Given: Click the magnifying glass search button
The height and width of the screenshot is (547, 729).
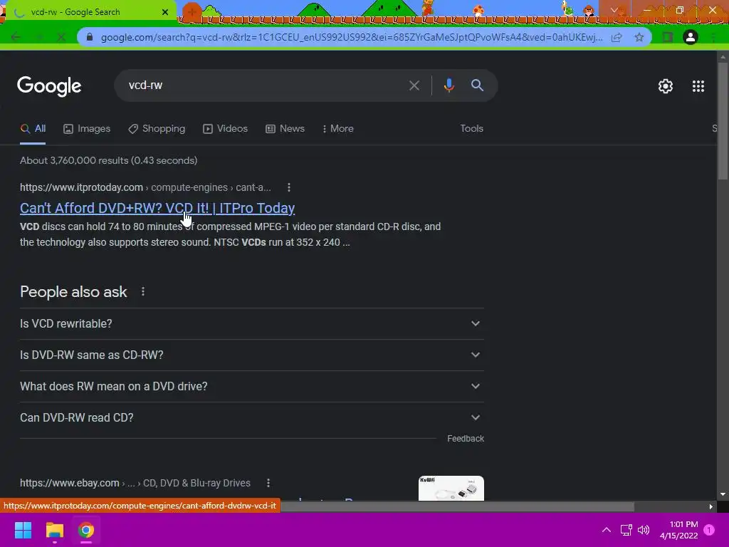Looking at the screenshot, I should pos(477,85).
